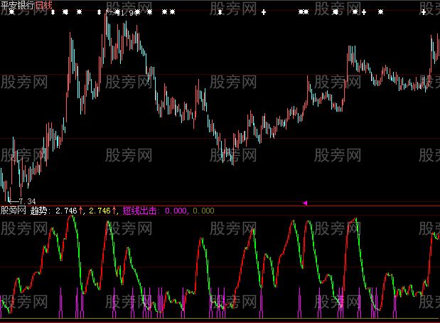Click the magenta left-pointing triangle marker
Viewport: 440px width, 323px height.
pos(305,203)
